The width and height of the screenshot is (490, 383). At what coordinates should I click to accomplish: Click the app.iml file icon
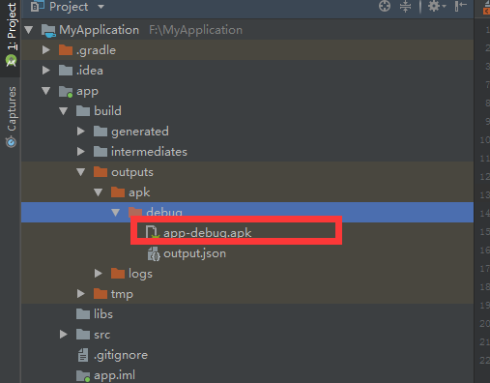[83, 375]
